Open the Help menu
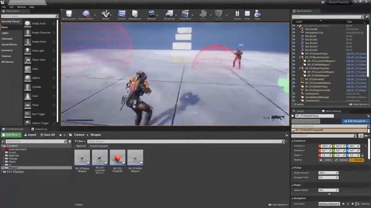 [x=31, y=7]
